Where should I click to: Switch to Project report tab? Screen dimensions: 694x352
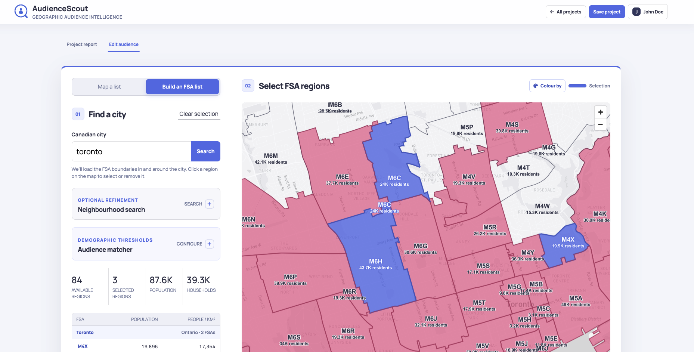tap(82, 44)
